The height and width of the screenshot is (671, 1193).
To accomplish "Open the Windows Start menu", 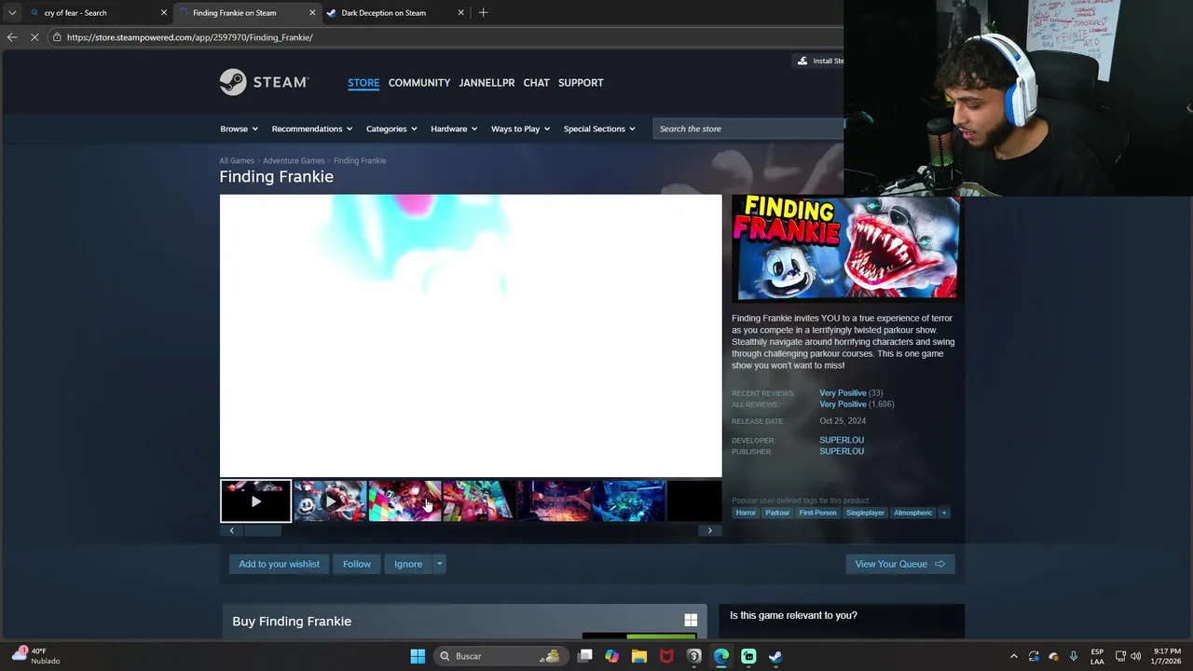I will point(418,656).
